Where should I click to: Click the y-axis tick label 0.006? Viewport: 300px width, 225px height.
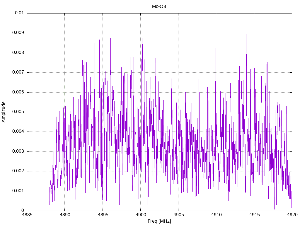coord(18,92)
